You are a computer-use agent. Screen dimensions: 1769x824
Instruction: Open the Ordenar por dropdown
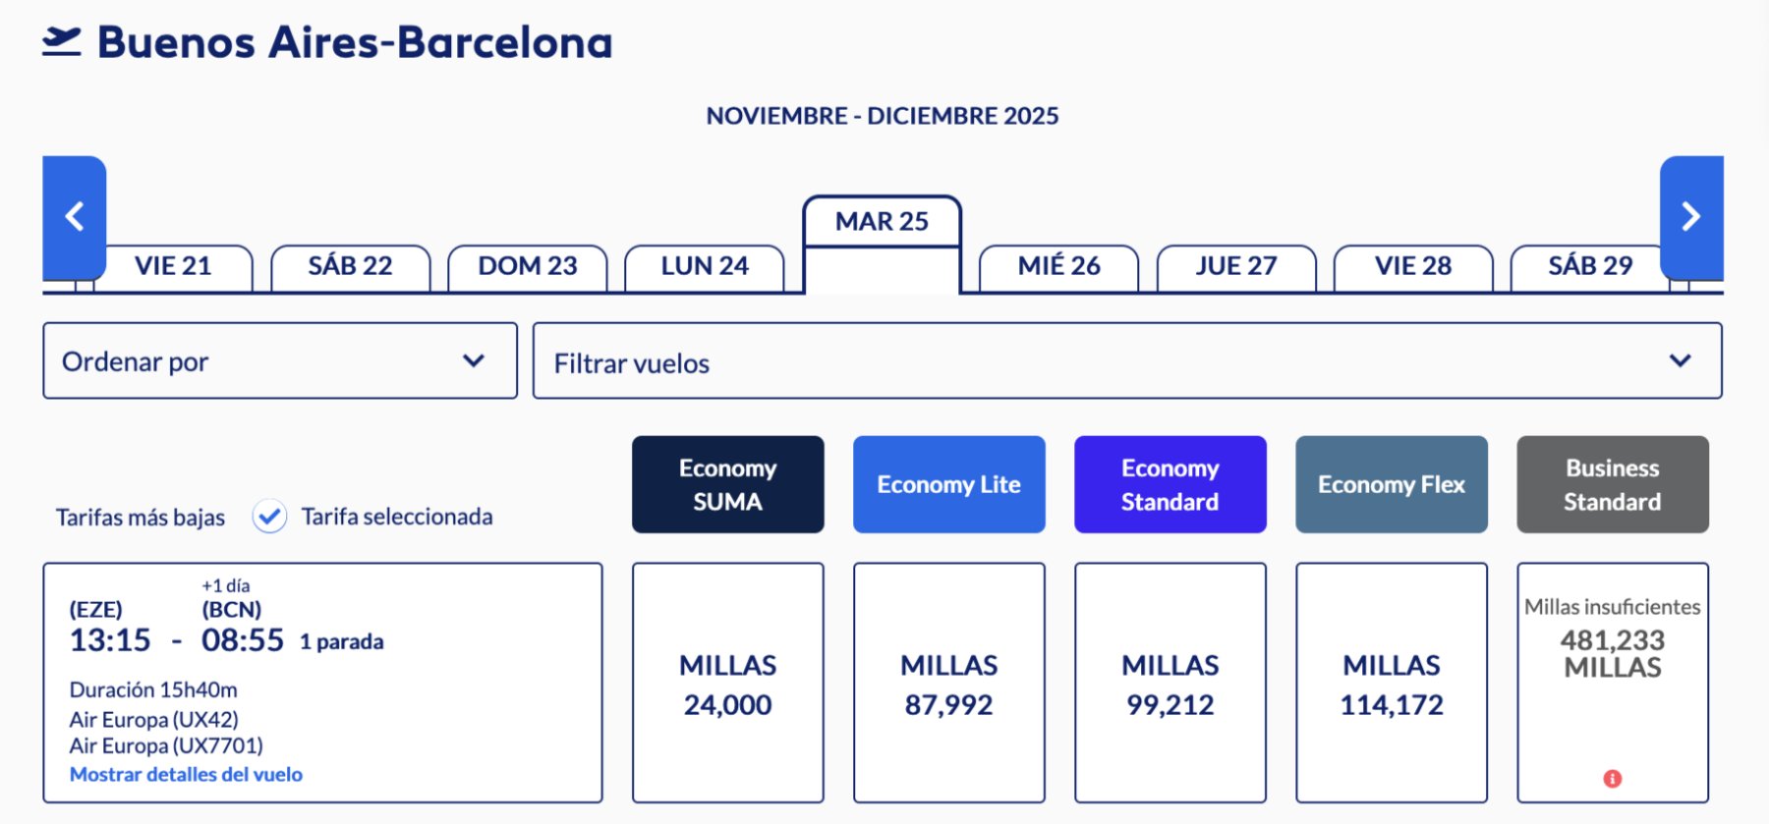coord(280,361)
